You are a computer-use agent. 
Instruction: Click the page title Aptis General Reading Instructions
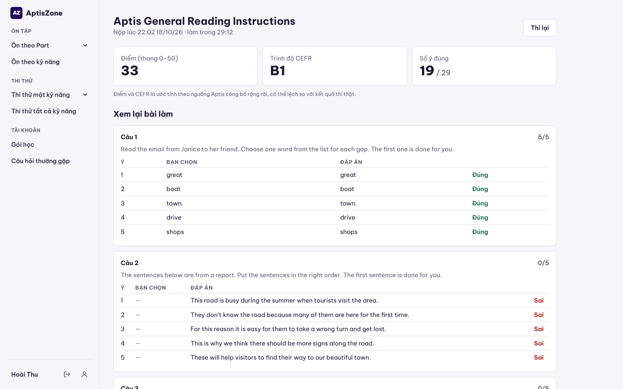204,21
